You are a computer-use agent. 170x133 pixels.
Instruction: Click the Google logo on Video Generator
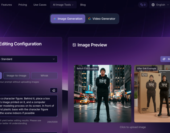89,19
